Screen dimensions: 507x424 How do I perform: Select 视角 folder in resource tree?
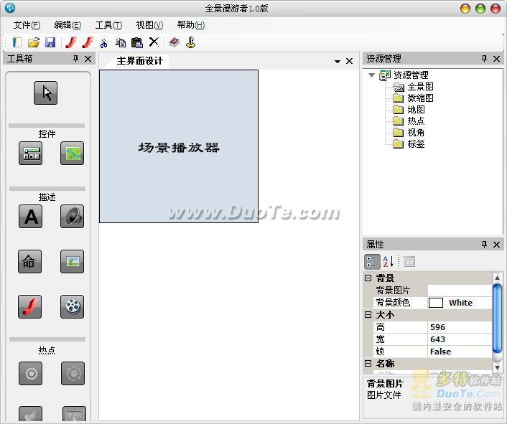tap(416, 133)
